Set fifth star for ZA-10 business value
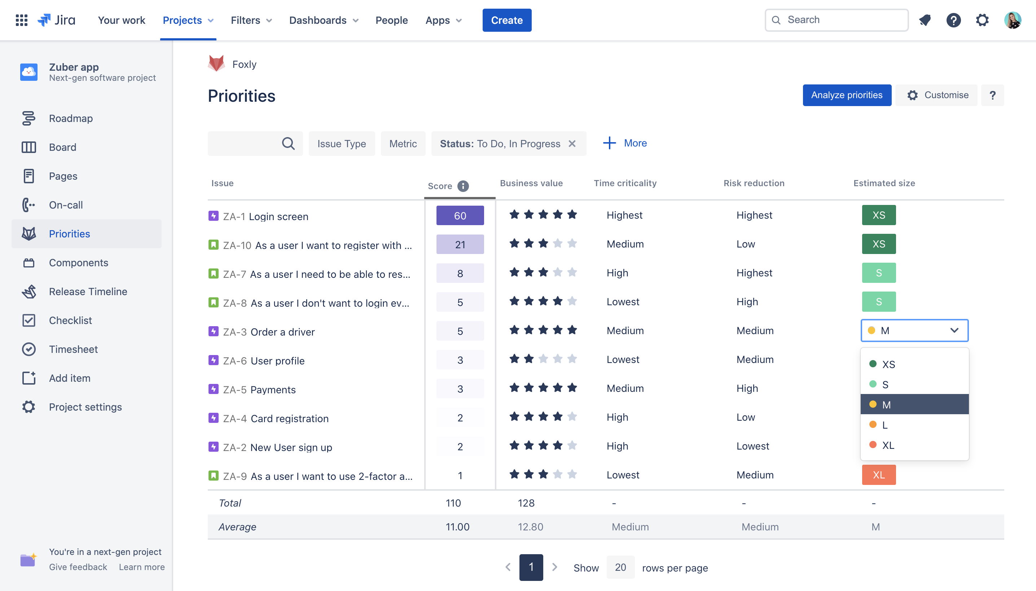The height and width of the screenshot is (591, 1036). click(x=572, y=244)
